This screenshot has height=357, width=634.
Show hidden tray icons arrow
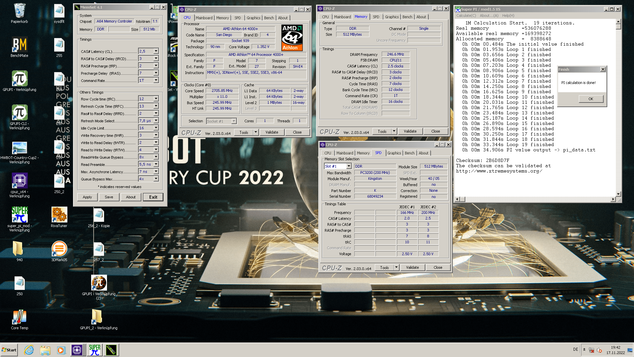pyautogui.click(x=584, y=349)
